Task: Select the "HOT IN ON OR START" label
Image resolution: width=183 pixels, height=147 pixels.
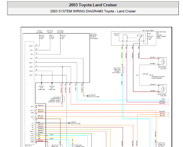Action: tap(60, 32)
